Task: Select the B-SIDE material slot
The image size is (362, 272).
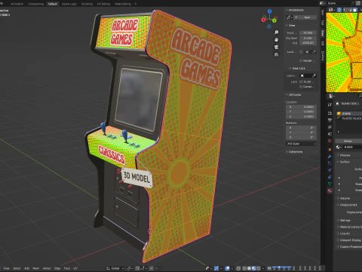Action: (349, 113)
